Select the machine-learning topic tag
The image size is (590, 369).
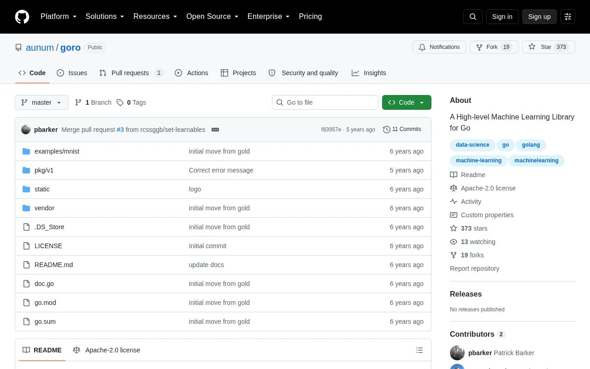(478, 161)
